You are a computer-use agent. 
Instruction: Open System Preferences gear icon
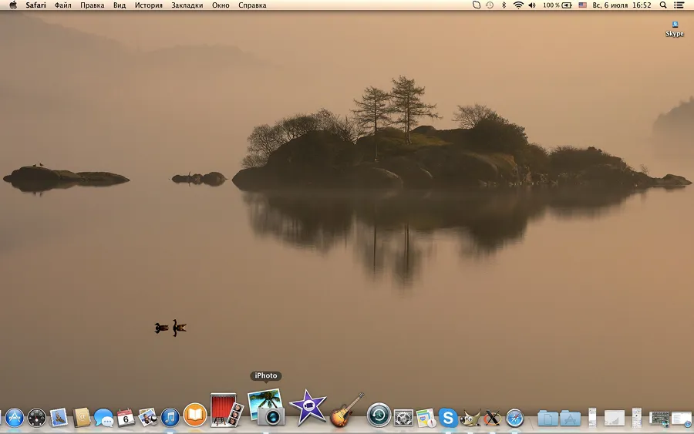point(403,418)
